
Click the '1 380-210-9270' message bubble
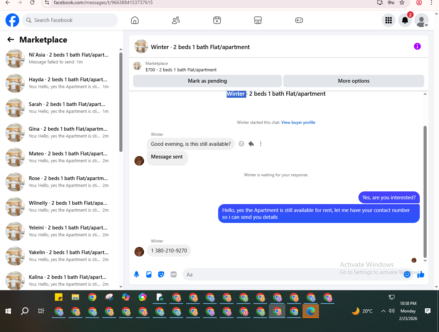[x=169, y=251]
